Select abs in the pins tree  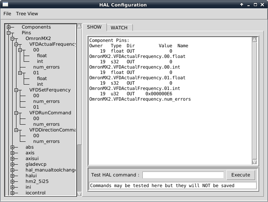(29, 147)
